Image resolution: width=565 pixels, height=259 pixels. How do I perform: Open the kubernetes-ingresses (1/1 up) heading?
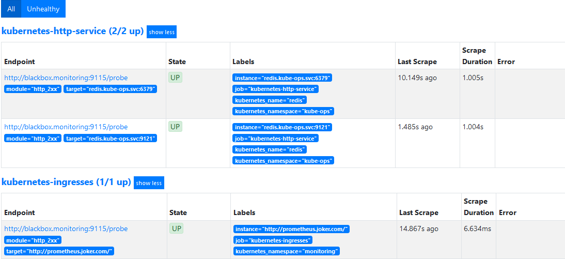point(66,182)
